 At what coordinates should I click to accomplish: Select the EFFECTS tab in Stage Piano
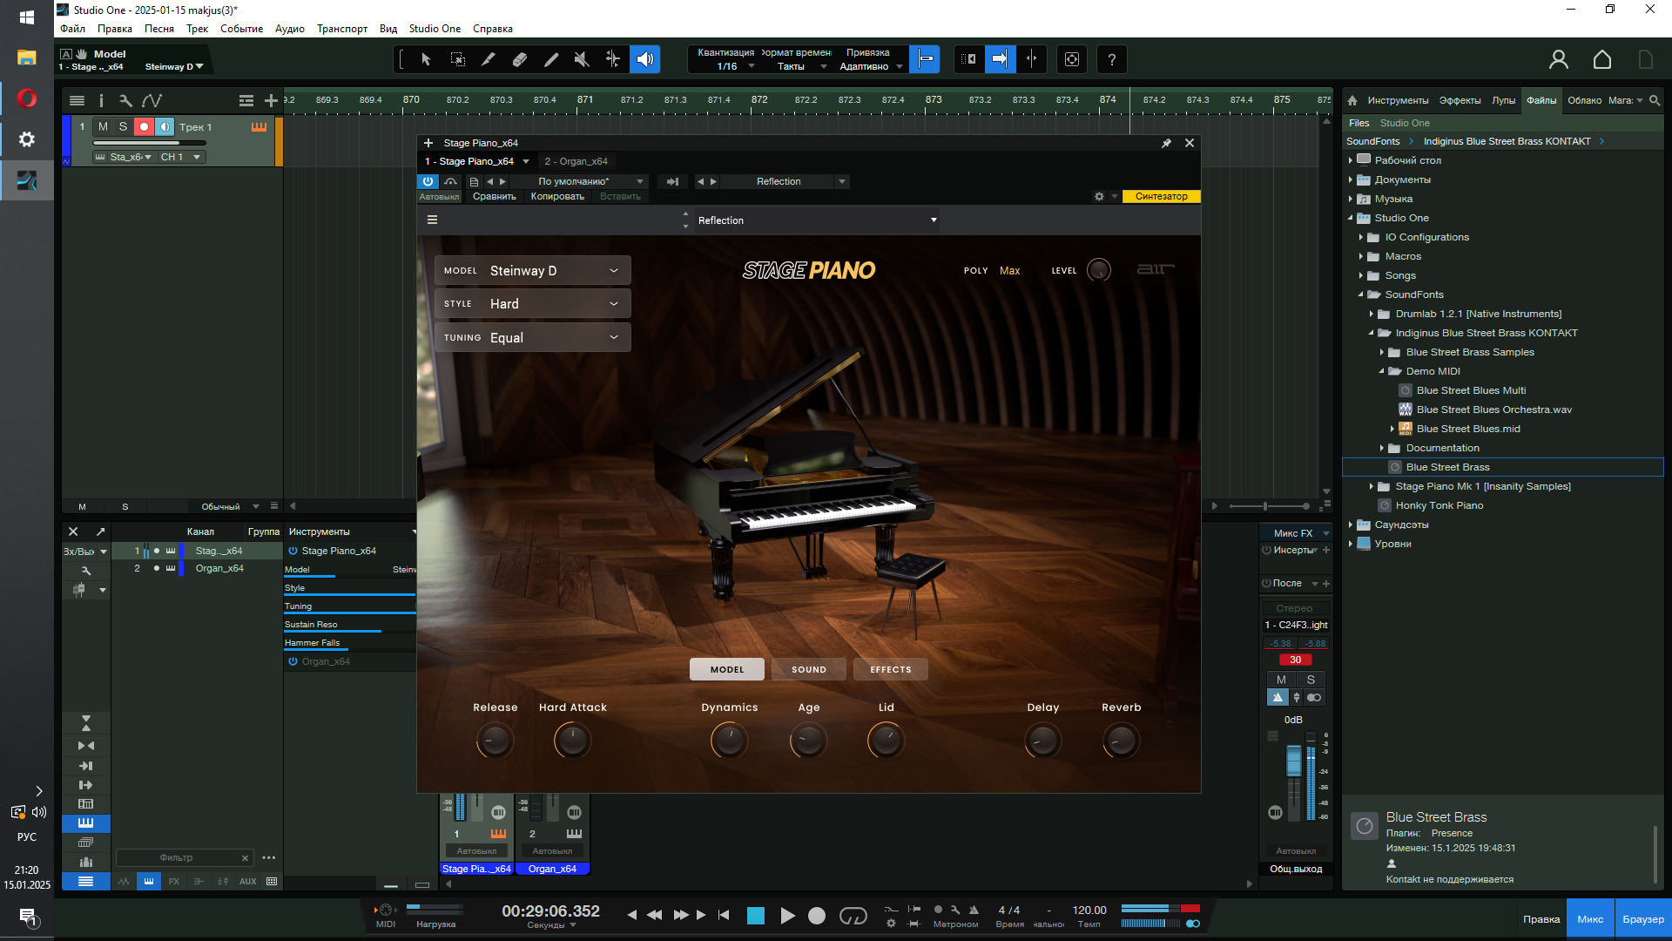click(890, 669)
